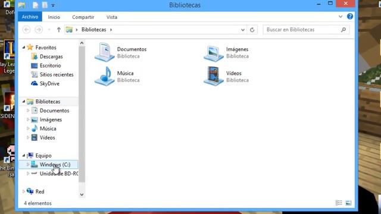The width and height of the screenshot is (381, 214).
Task: Open the Compartir tab
Action: (83, 17)
